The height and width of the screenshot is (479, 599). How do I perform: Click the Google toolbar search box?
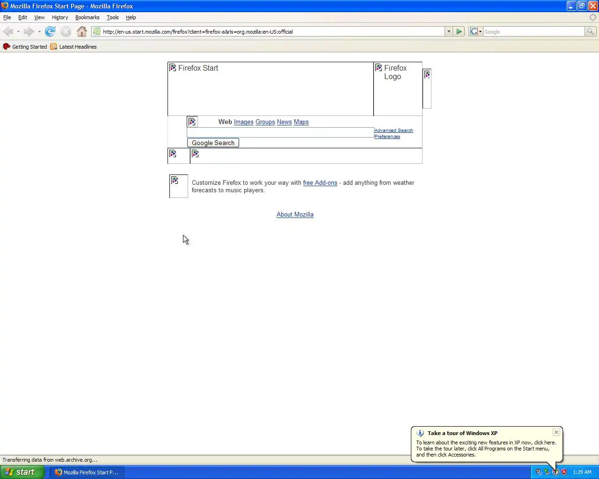pyautogui.click(x=533, y=31)
